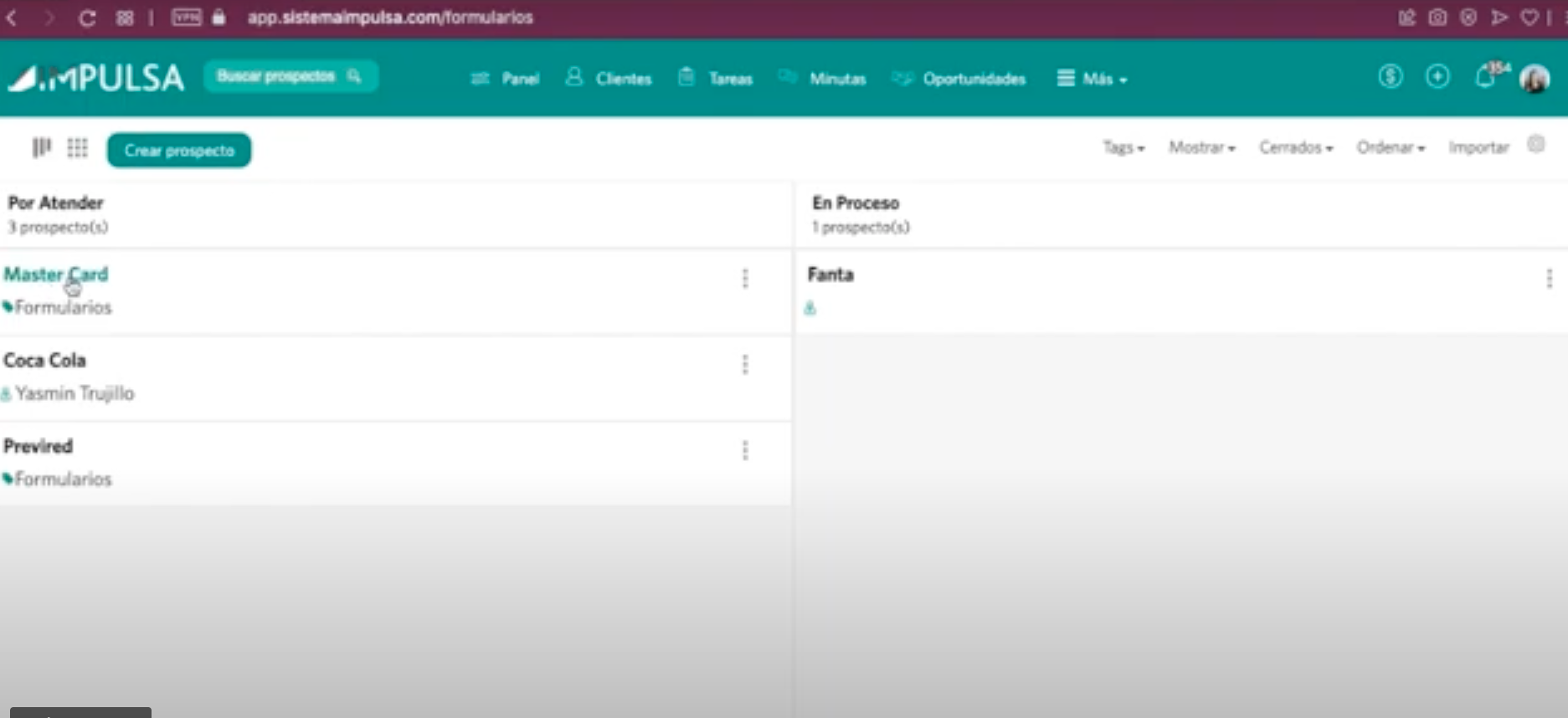Switch to kanban column view icon
The height and width of the screenshot is (718, 1568).
[x=41, y=148]
